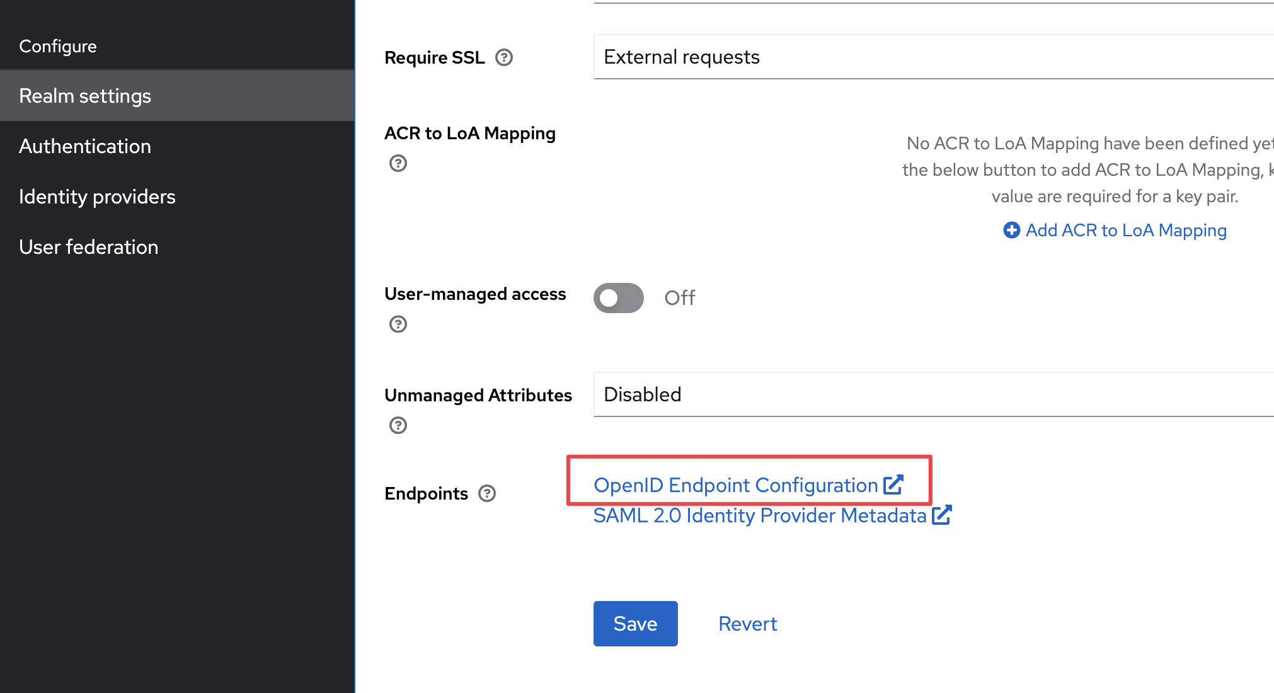Click the Configure sidebar heading
1274x693 pixels.
[58, 46]
